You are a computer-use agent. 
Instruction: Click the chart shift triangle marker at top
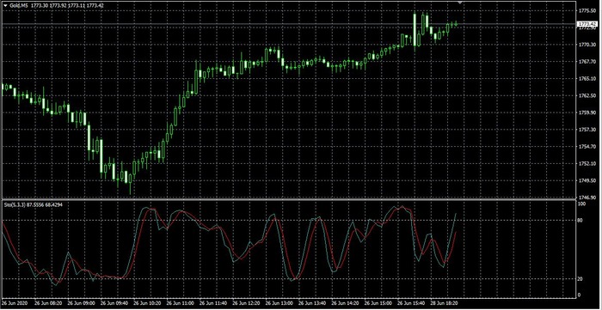pos(460,3)
